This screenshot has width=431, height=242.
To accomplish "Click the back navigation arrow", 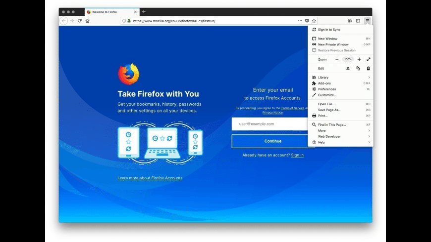I will (x=64, y=21).
